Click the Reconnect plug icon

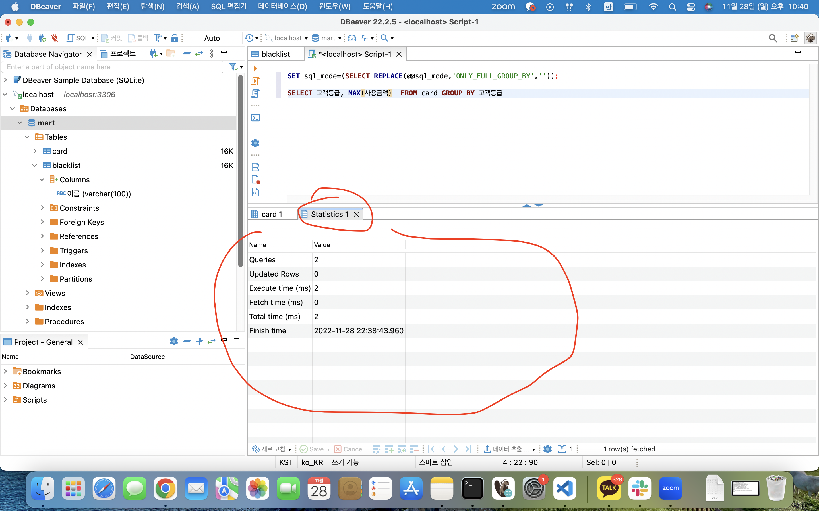coord(42,38)
